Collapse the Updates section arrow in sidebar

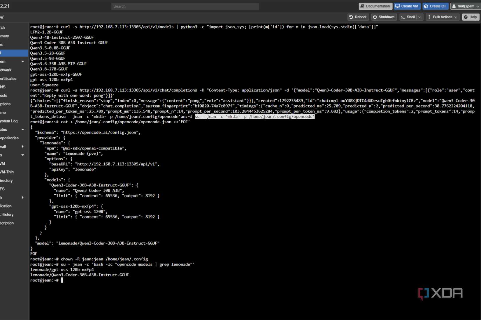point(23,129)
